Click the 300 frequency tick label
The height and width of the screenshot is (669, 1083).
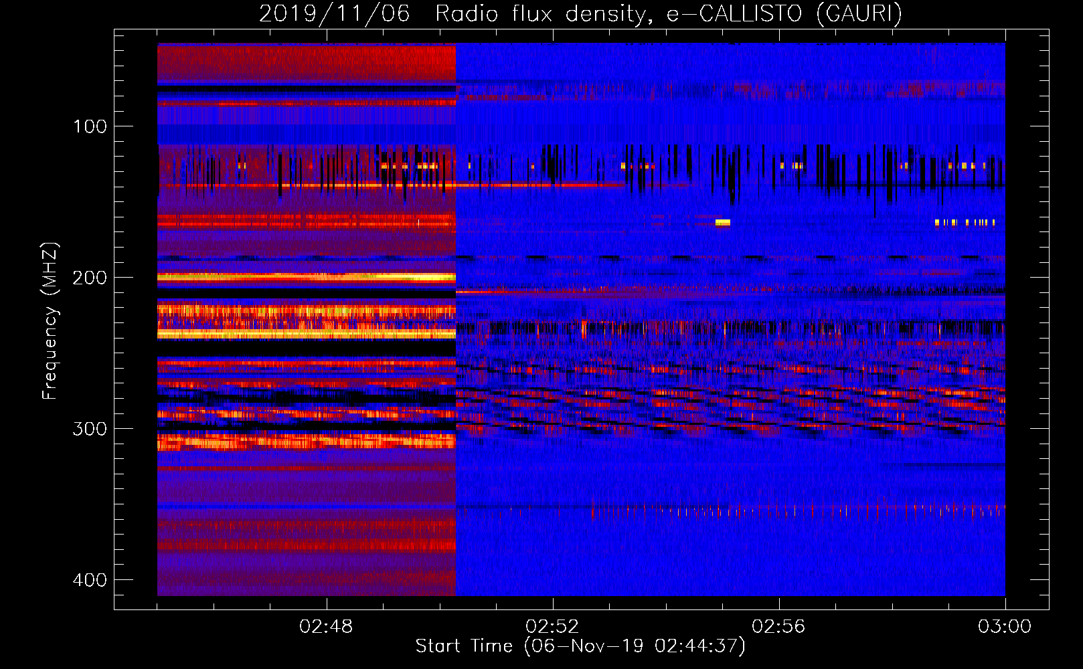tap(90, 428)
